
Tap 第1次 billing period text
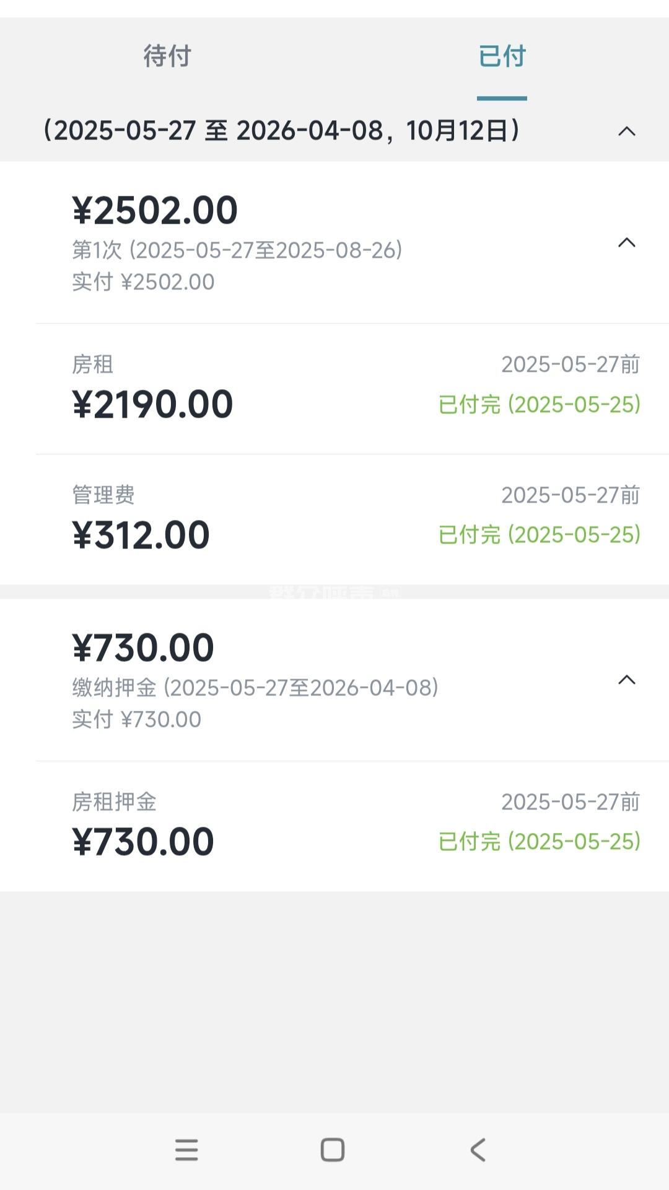[x=237, y=250]
